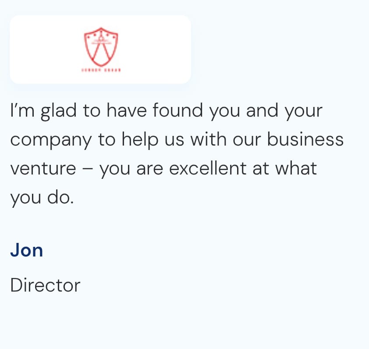Image resolution: width=369 pixels, height=349 pixels.
Task: Click the red shield logo icon
Action: pyautogui.click(x=101, y=46)
